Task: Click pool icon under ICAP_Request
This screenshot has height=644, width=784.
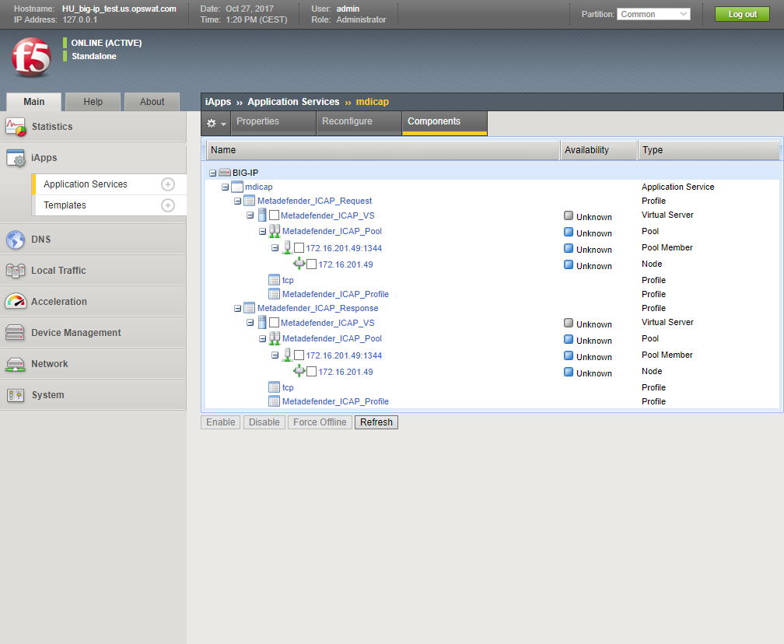Action: [x=275, y=231]
